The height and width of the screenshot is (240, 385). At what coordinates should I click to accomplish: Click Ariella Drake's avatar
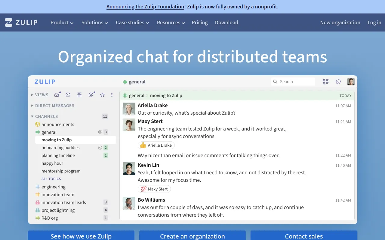129,109
